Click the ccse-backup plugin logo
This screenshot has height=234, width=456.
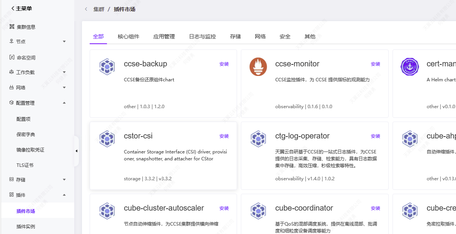tap(107, 67)
